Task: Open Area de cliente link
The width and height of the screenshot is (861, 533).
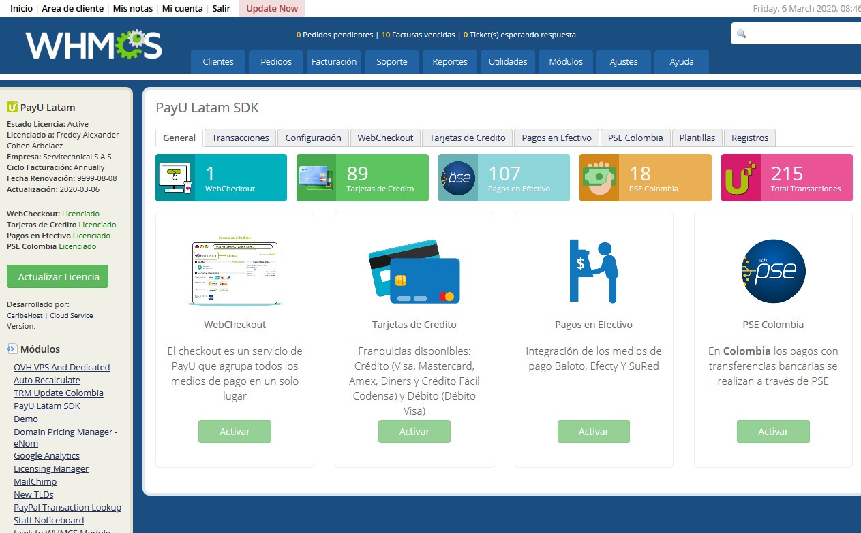Action: pos(73,8)
